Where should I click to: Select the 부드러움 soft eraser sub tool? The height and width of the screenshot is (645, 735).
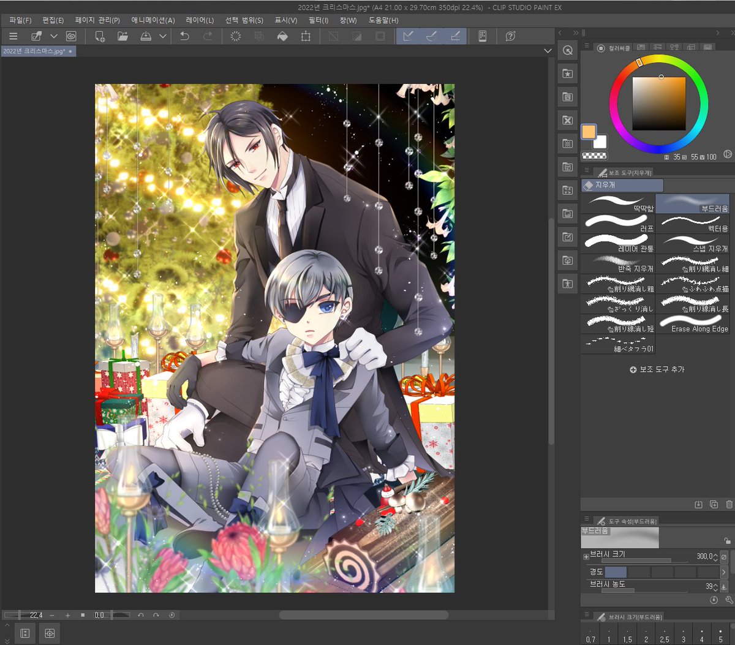coord(693,203)
